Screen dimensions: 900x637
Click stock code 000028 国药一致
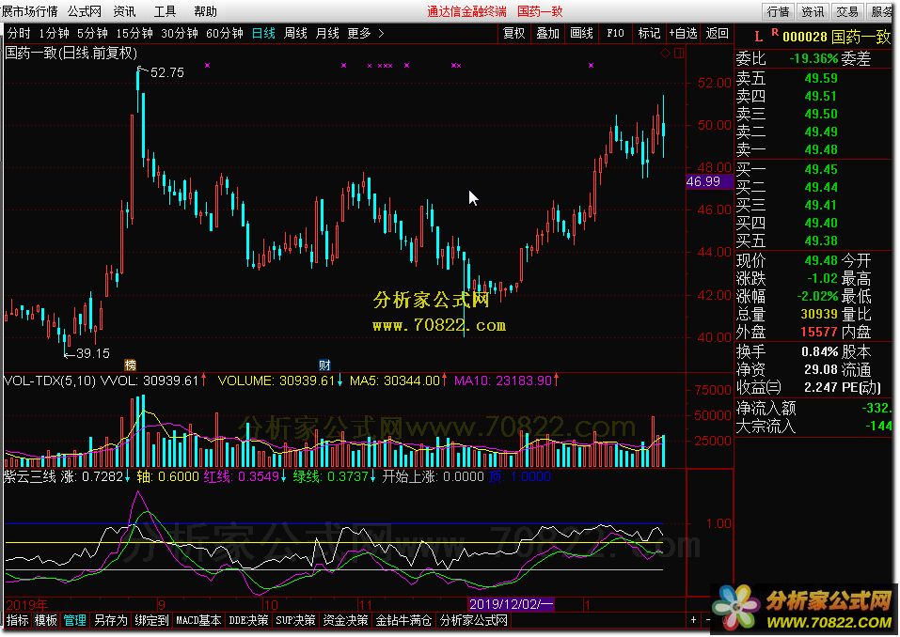tap(836, 38)
